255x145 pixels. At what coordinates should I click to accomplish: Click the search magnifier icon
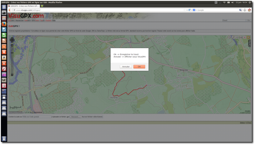coord(240,10)
